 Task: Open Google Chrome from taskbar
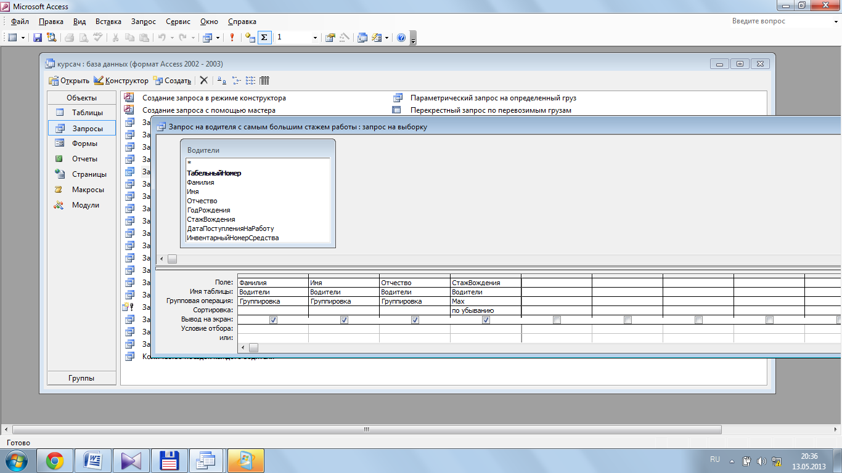[x=55, y=461]
